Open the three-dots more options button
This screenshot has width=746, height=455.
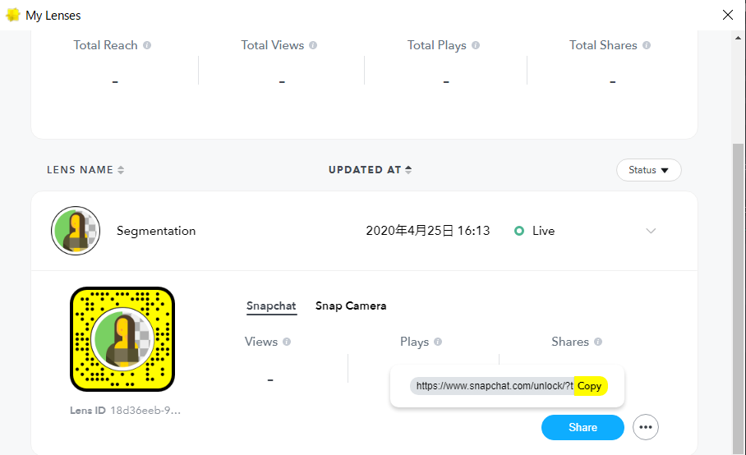646,427
